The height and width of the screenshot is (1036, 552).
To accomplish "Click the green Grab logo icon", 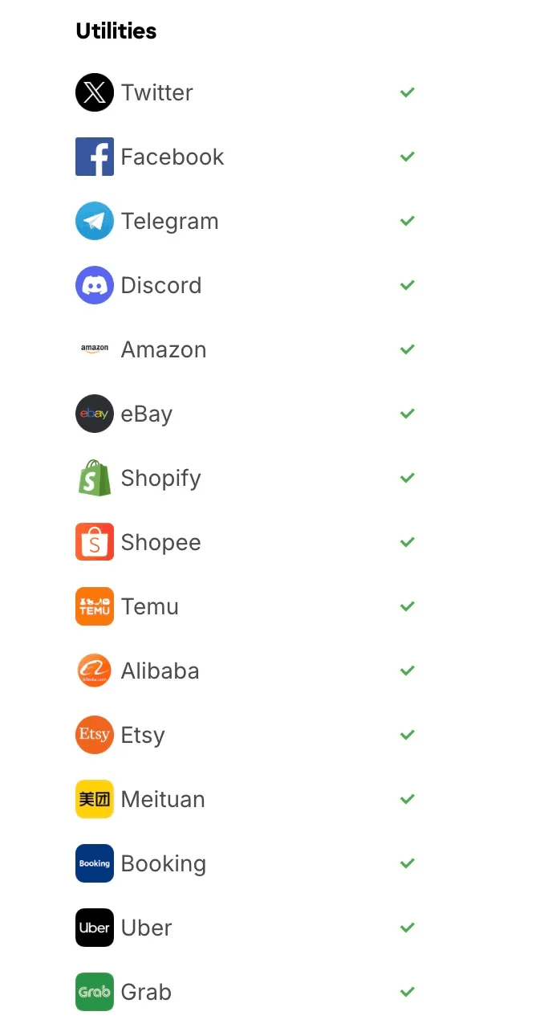I will (x=95, y=992).
